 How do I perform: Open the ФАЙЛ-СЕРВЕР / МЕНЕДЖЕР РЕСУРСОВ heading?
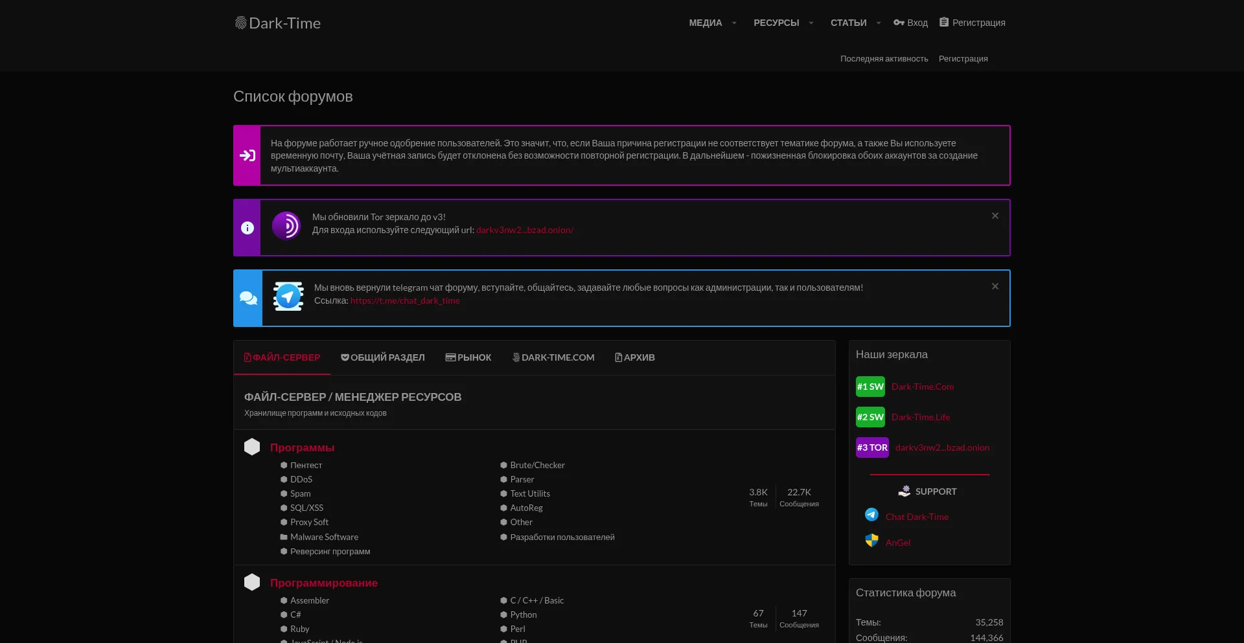[x=352, y=397]
